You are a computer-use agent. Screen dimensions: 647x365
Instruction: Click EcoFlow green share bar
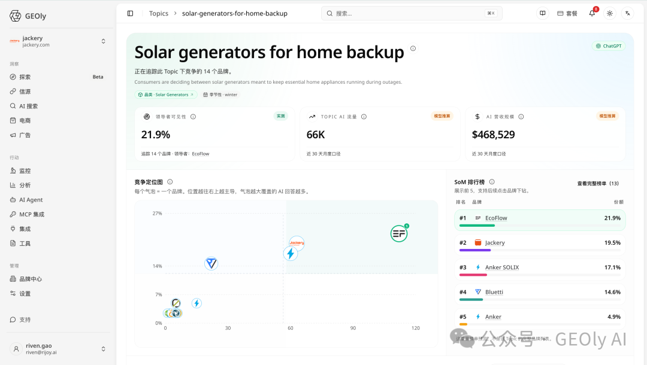coord(477,226)
